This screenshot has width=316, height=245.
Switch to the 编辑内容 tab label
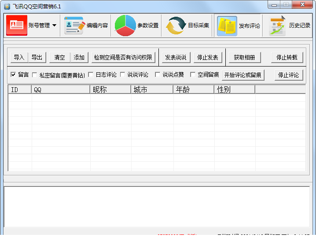pos(97,26)
